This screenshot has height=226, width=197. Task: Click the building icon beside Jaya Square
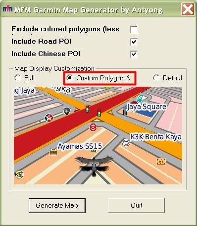(125, 113)
